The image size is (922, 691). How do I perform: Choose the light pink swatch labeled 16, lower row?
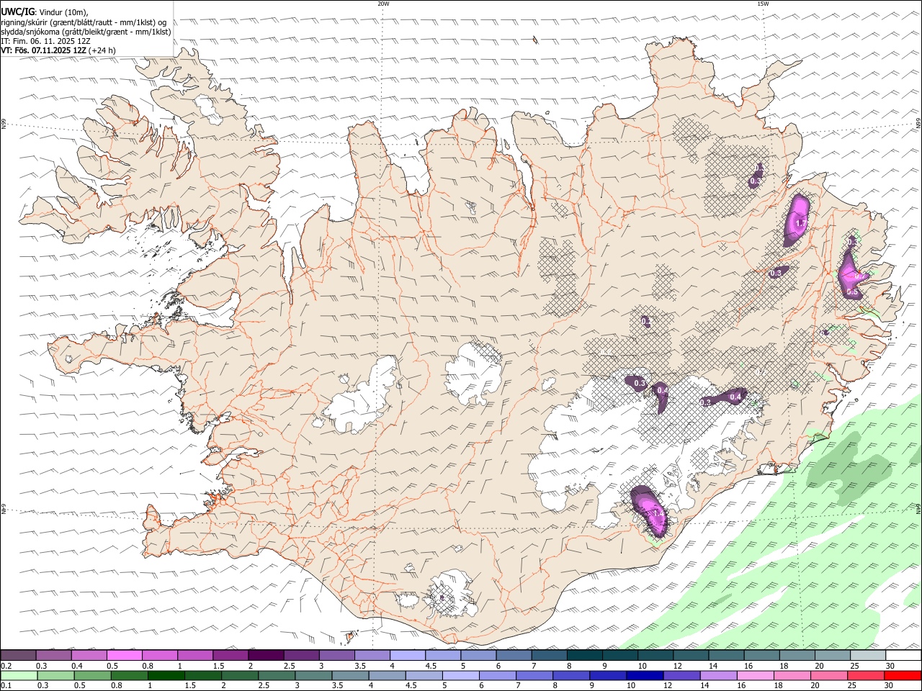coord(754,676)
